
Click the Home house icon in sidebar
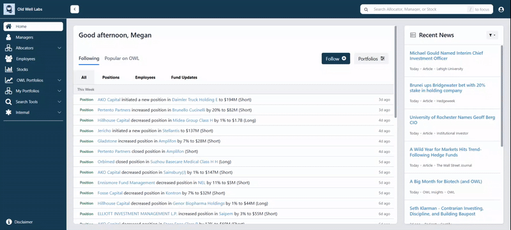pyautogui.click(x=9, y=26)
